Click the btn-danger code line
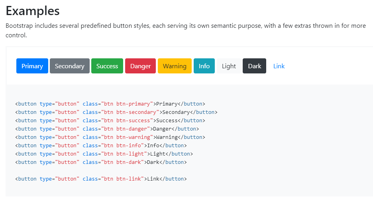The height and width of the screenshot is (202, 373). 107,129
